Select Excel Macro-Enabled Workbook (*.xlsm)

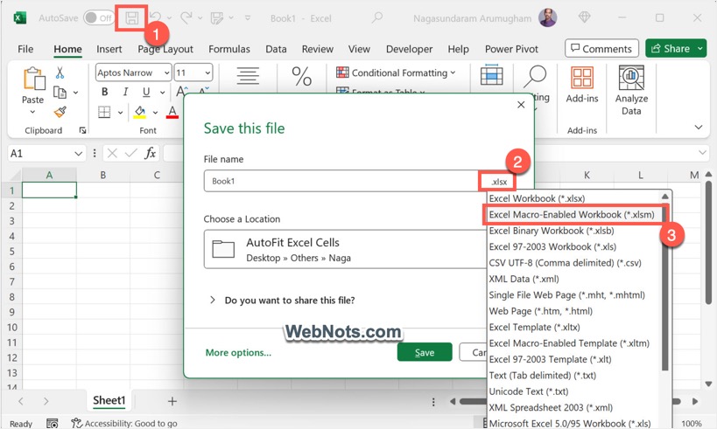point(572,215)
